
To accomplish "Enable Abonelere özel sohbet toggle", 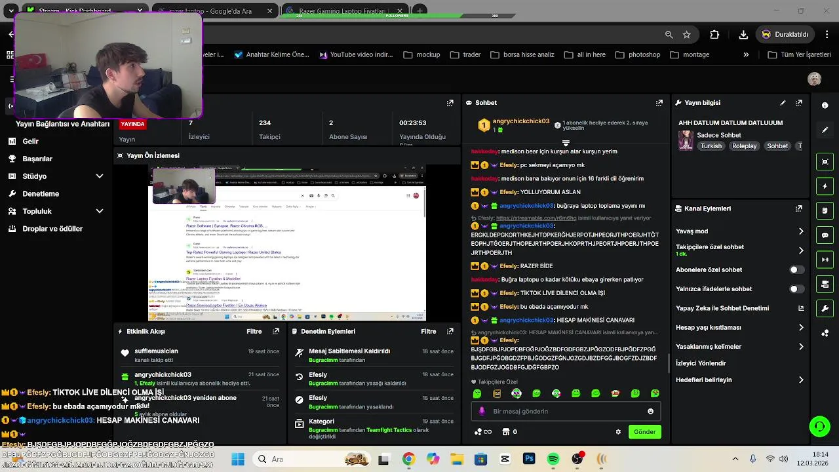I will coord(796,270).
